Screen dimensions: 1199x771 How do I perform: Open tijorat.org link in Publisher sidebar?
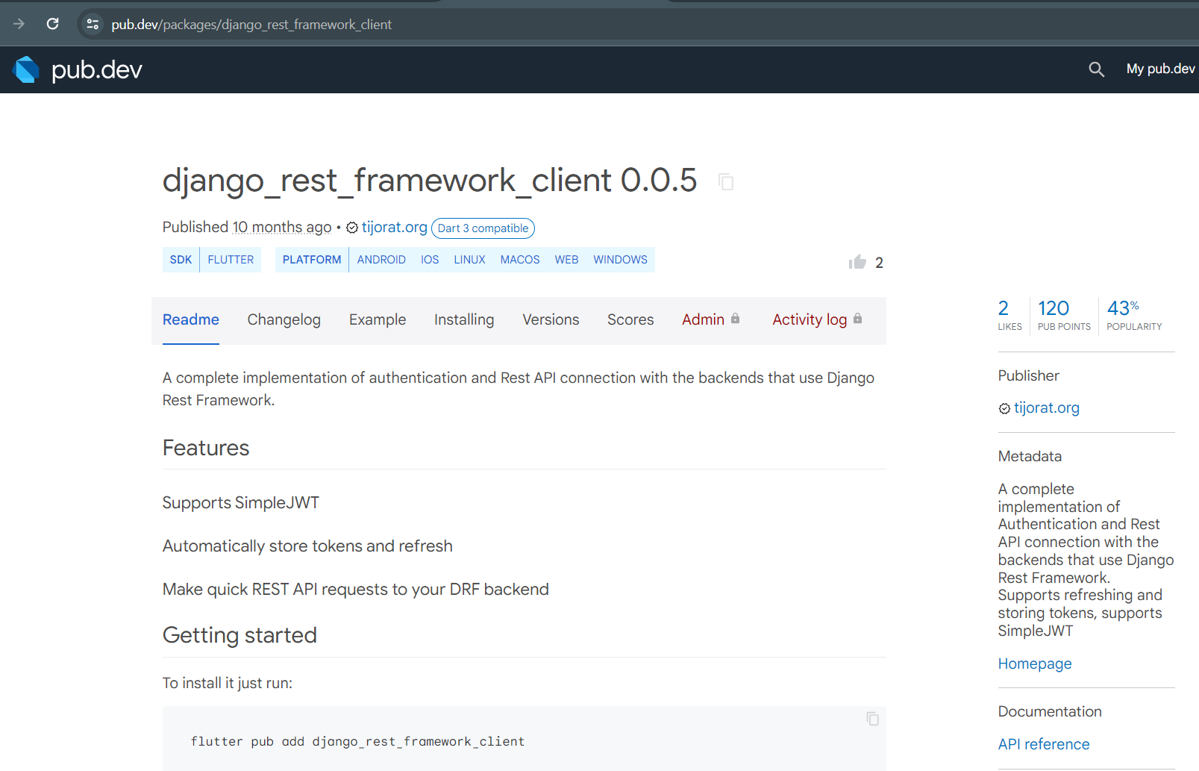coord(1047,408)
